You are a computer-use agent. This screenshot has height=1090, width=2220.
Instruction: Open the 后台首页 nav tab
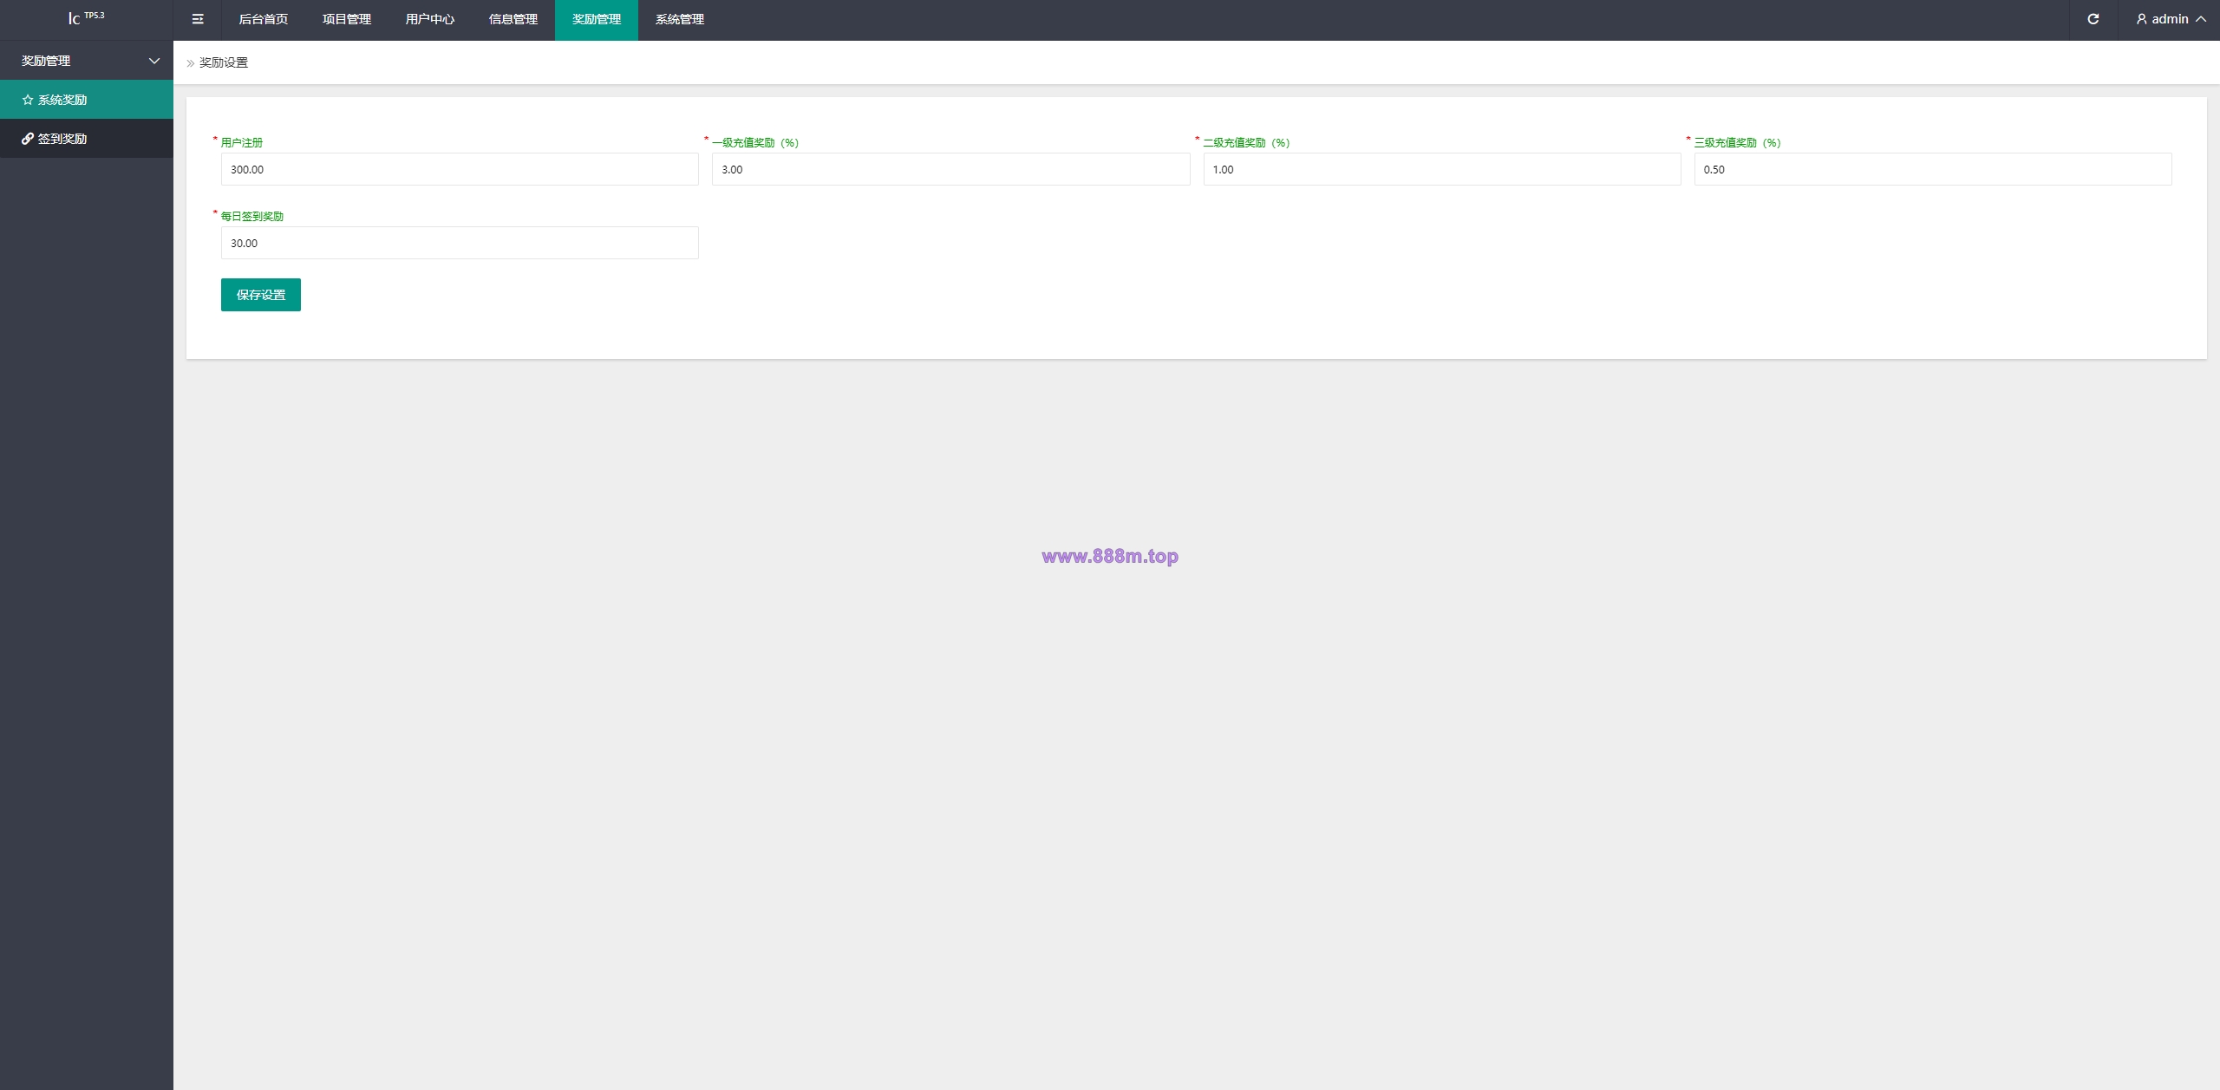pos(264,19)
